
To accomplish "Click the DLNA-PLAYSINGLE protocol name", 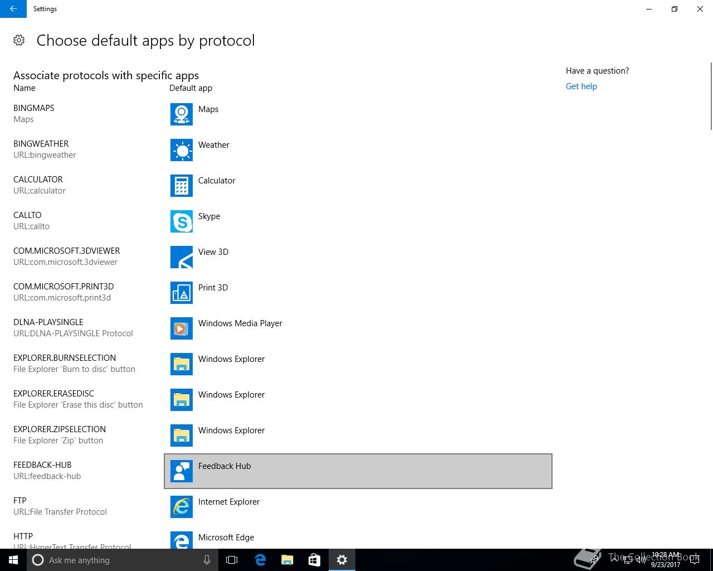I will [x=48, y=322].
